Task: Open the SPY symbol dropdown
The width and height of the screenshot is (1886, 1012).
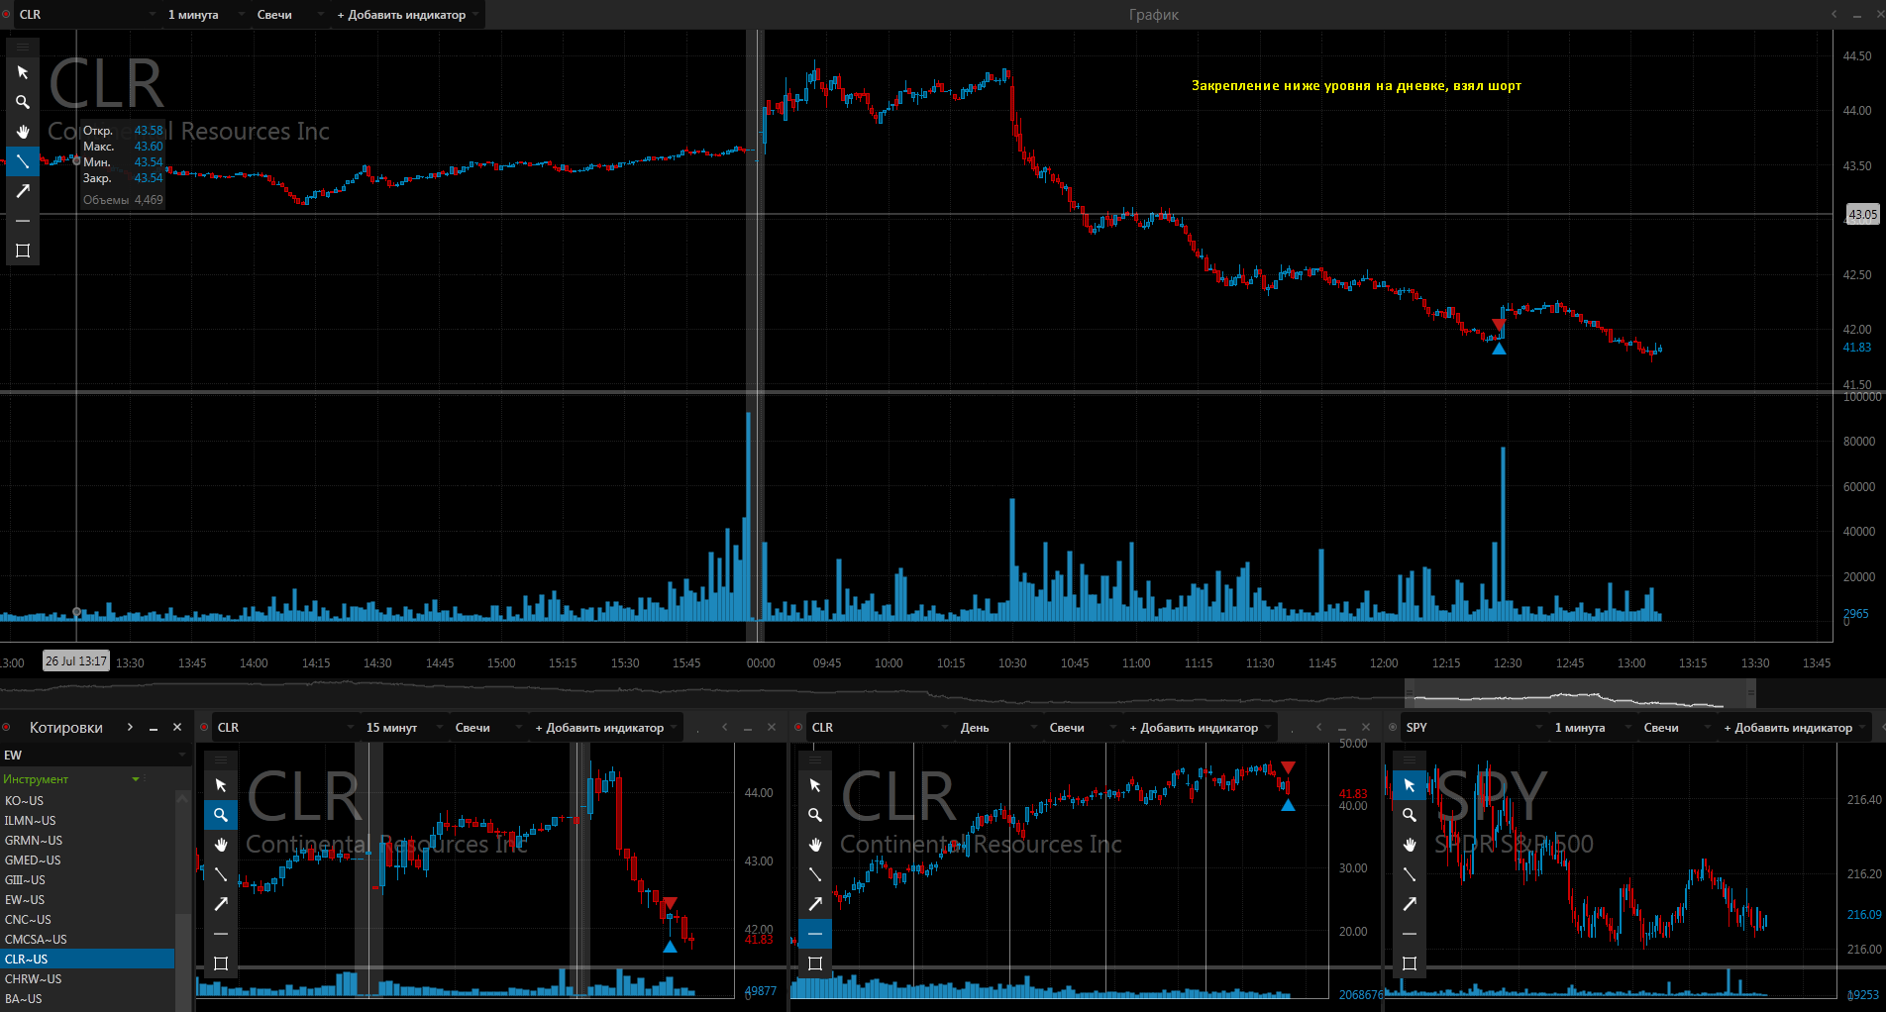Action: [x=1474, y=728]
